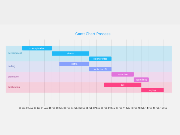Select the HTML task bar

(74, 64)
